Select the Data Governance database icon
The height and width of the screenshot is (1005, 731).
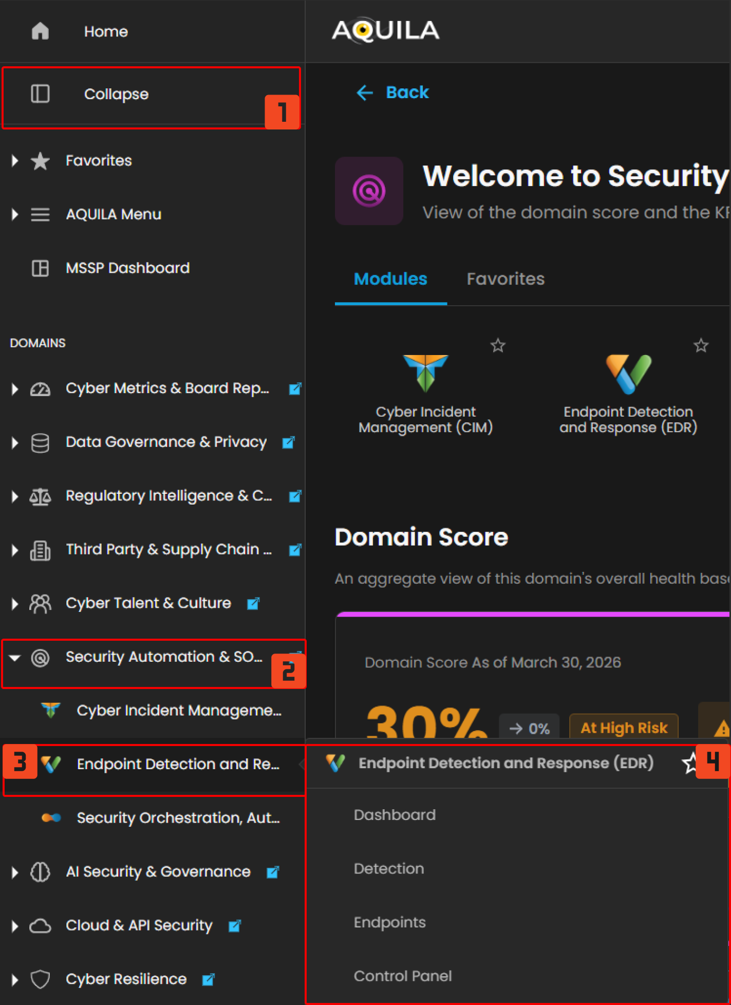40,443
